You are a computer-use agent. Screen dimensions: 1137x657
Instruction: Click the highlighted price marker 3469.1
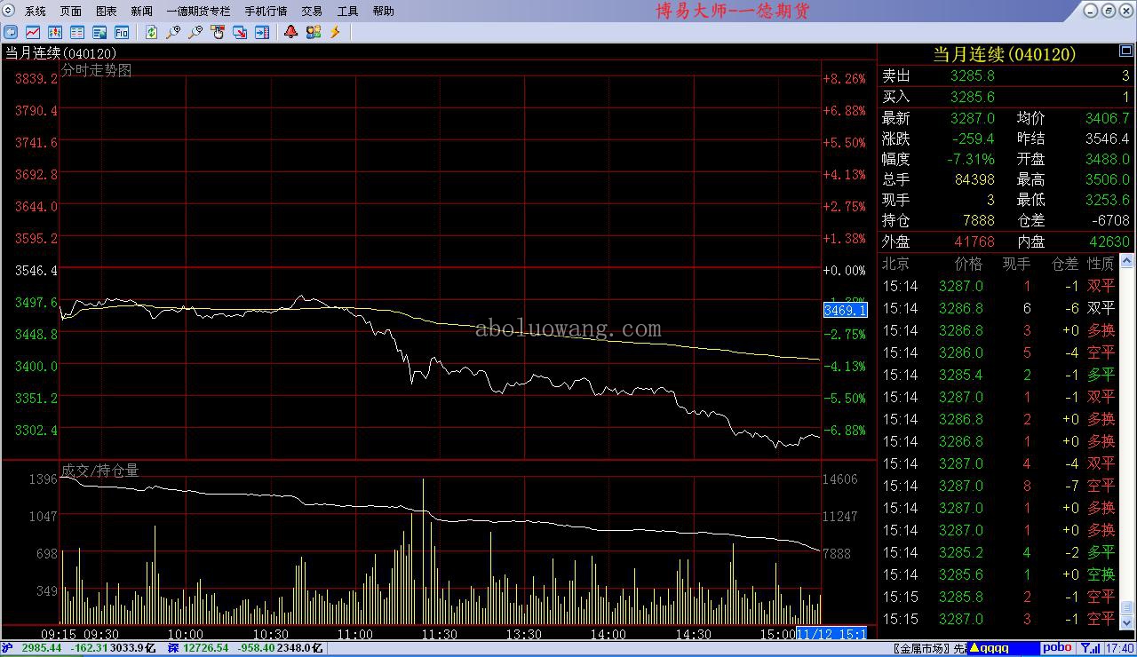846,310
